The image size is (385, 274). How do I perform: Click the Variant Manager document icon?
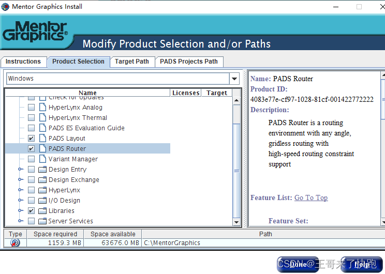43,159
